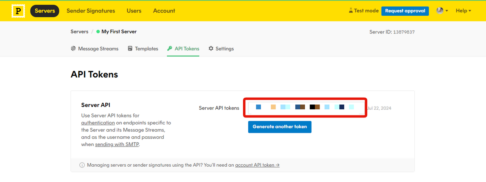This screenshot has width=486, height=182.
Task: Open the Account page
Action: coord(164,11)
